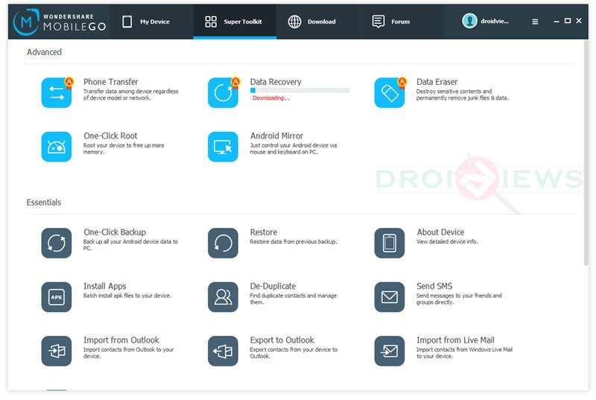596x400 pixels.
Task: Click the About Device title
Action: click(440, 232)
